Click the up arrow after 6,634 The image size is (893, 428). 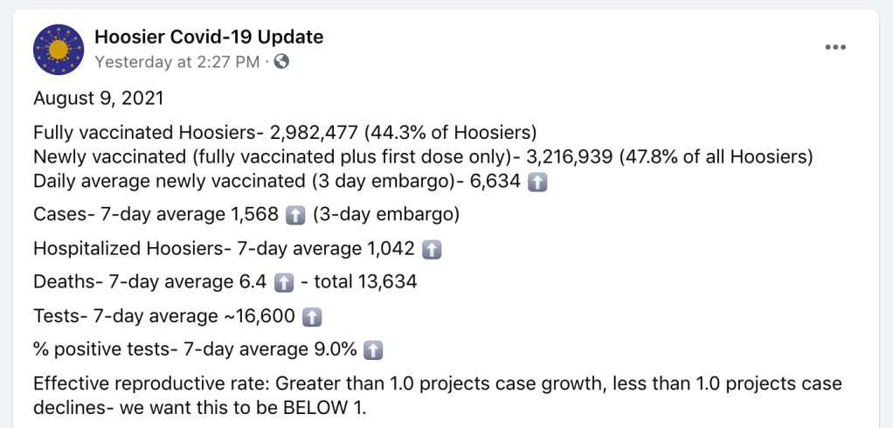coord(538,182)
